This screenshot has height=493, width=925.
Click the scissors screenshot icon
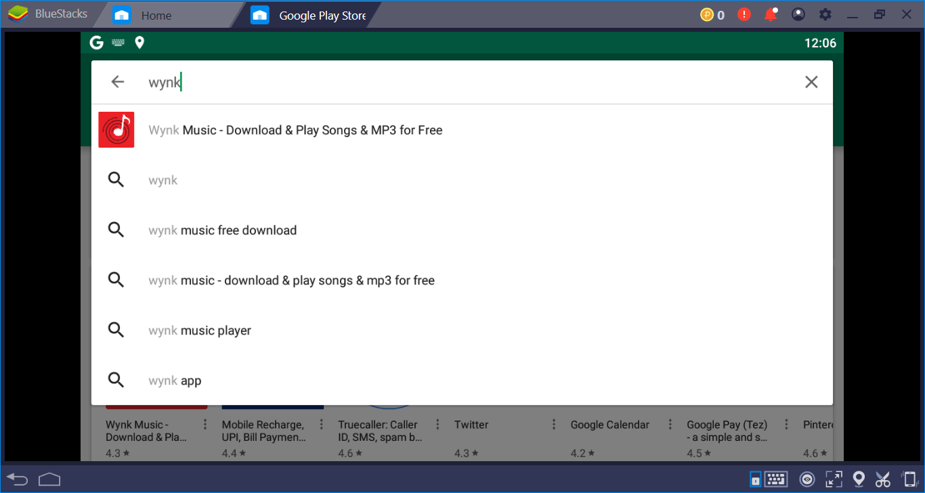[882, 479]
